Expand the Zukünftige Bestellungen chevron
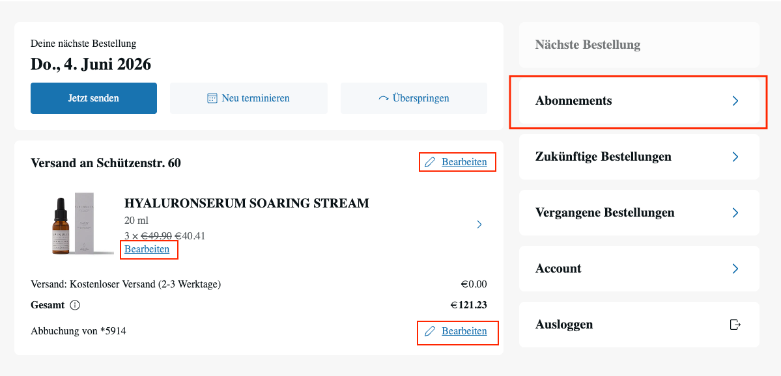 point(735,157)
